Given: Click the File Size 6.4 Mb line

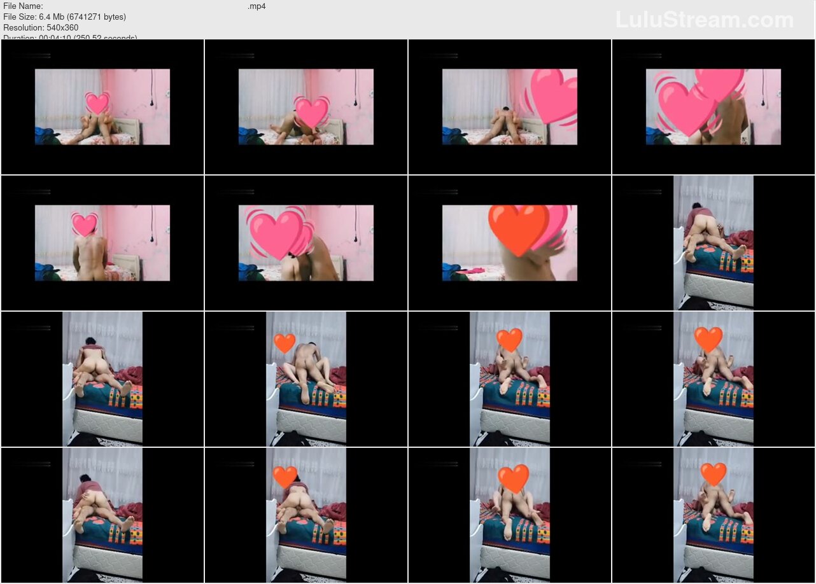Looking at the screenshot, I should [64, 17].
